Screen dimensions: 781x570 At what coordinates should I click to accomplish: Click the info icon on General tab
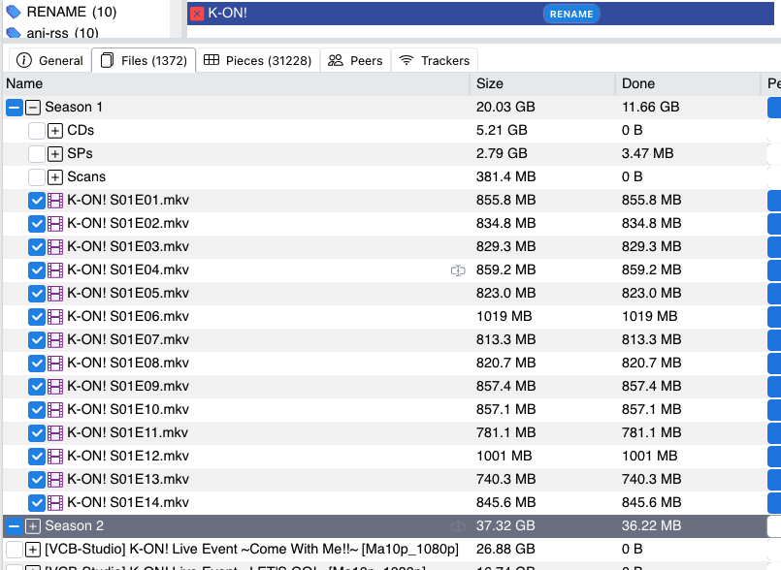coord(24,60)
